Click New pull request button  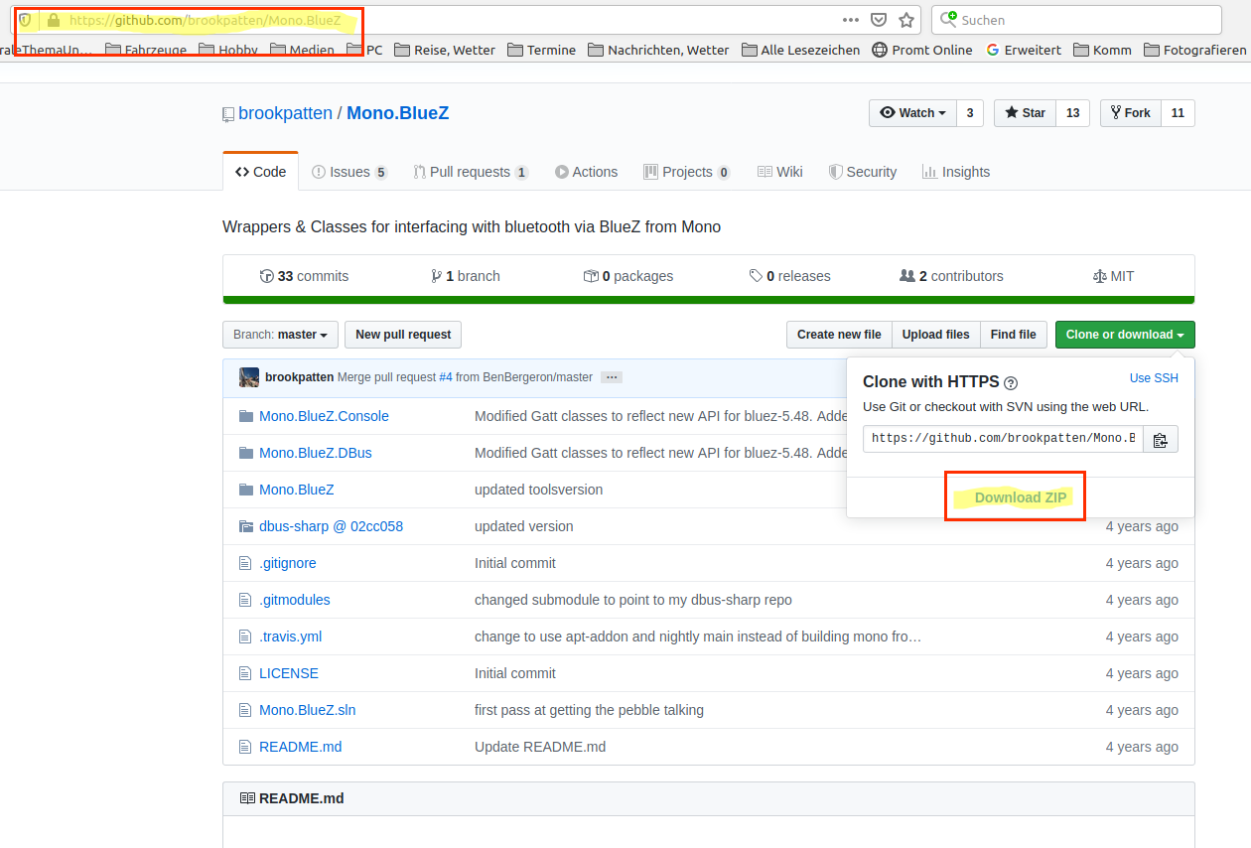[403, 335]
